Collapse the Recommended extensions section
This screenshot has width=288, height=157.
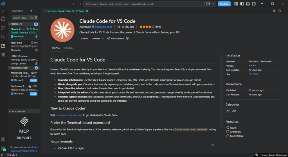coord(24,68)
